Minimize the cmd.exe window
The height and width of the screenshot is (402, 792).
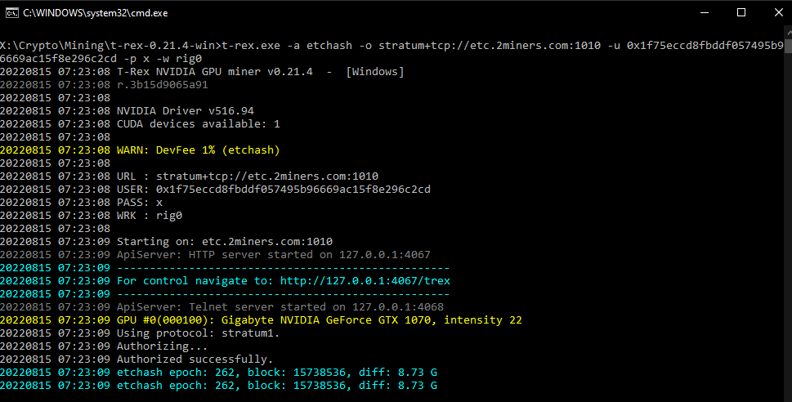click(x=703, y=13)
